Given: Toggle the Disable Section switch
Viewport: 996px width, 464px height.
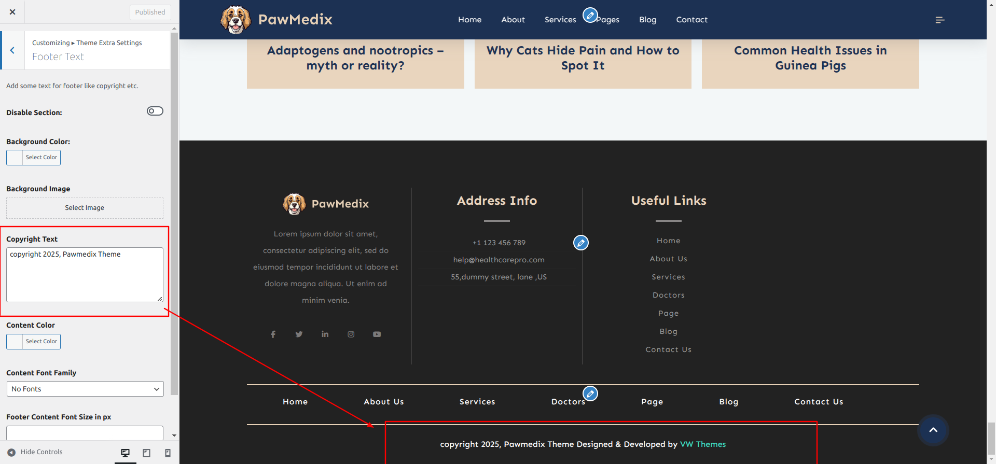Looking at the screenshot, I should pos(155,111).
